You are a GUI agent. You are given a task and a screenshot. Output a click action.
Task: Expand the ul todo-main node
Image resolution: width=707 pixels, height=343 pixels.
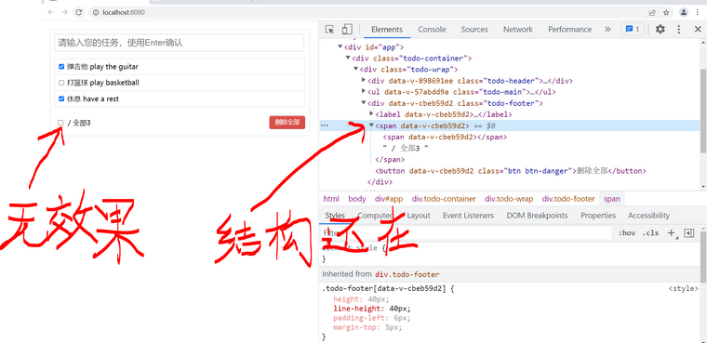pyautogui.click(x=364, y=91)
